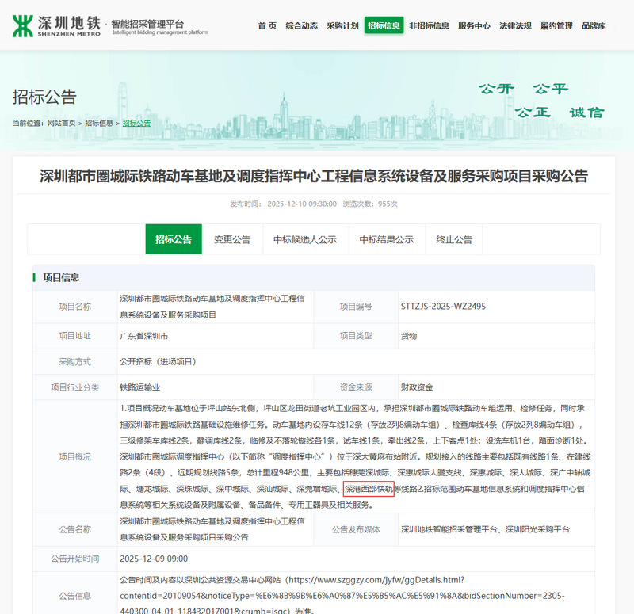634x614 pixels.
Task: Select the green 招标公告 tab
Action: click(174, 239)
